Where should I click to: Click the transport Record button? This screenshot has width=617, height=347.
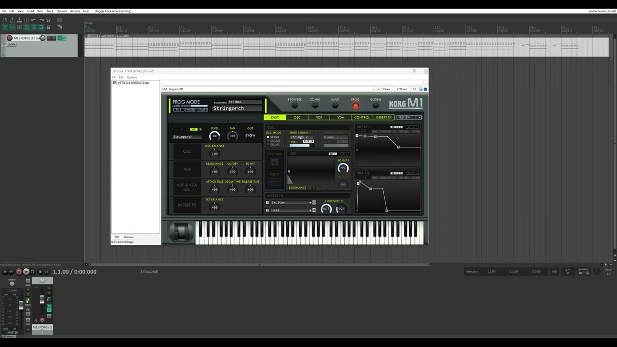coord(19,272)
